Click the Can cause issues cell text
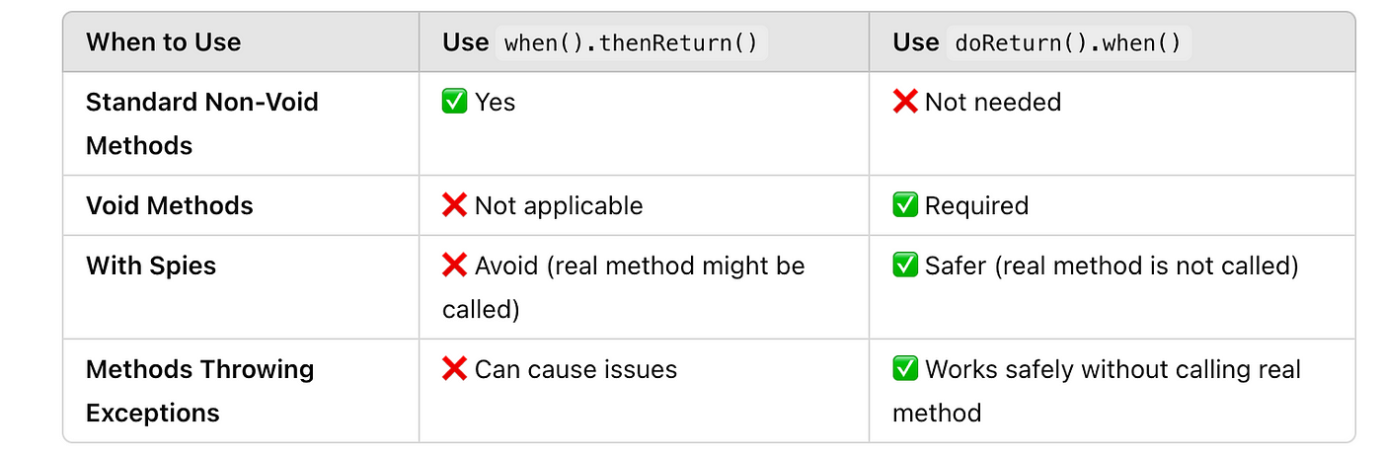Viewport: 1382px width, 456px height. pos(576,369)
